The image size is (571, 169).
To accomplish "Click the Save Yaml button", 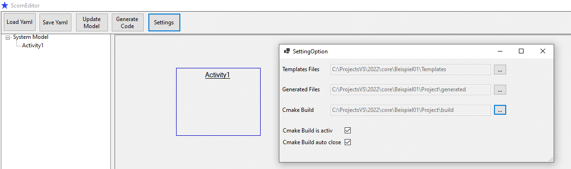I will click(55, 22).
